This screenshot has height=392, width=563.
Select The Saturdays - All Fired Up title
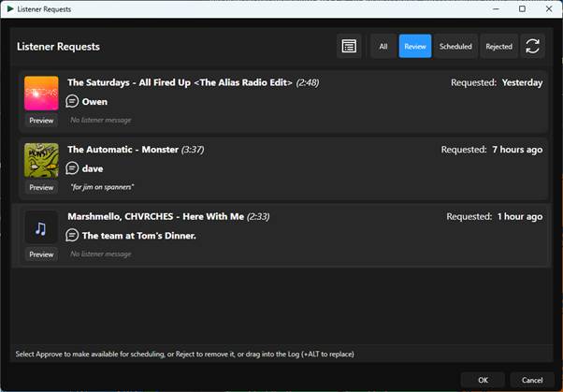(180, 82)
